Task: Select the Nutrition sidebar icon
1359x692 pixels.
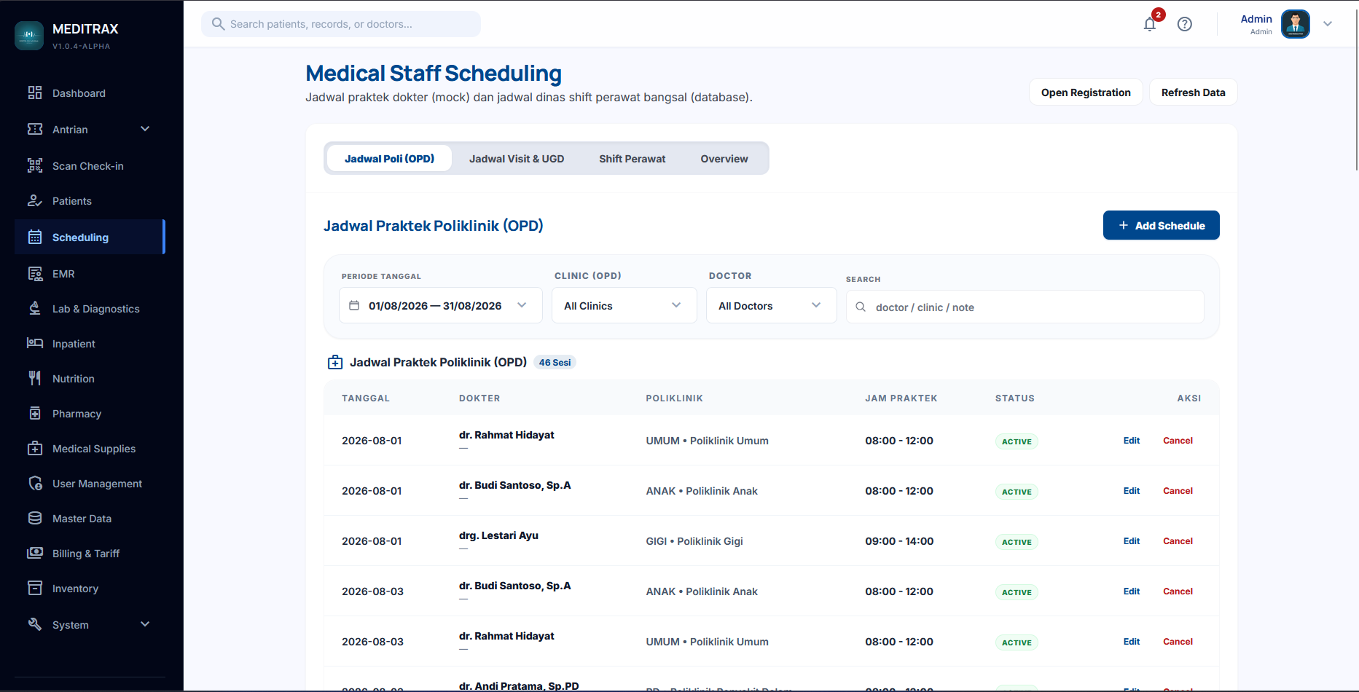Action: 35,378
